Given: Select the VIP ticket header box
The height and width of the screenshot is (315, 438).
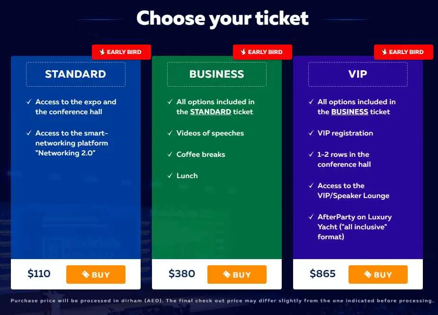Looking at the screenshot, I should click(x=358, y=74).
